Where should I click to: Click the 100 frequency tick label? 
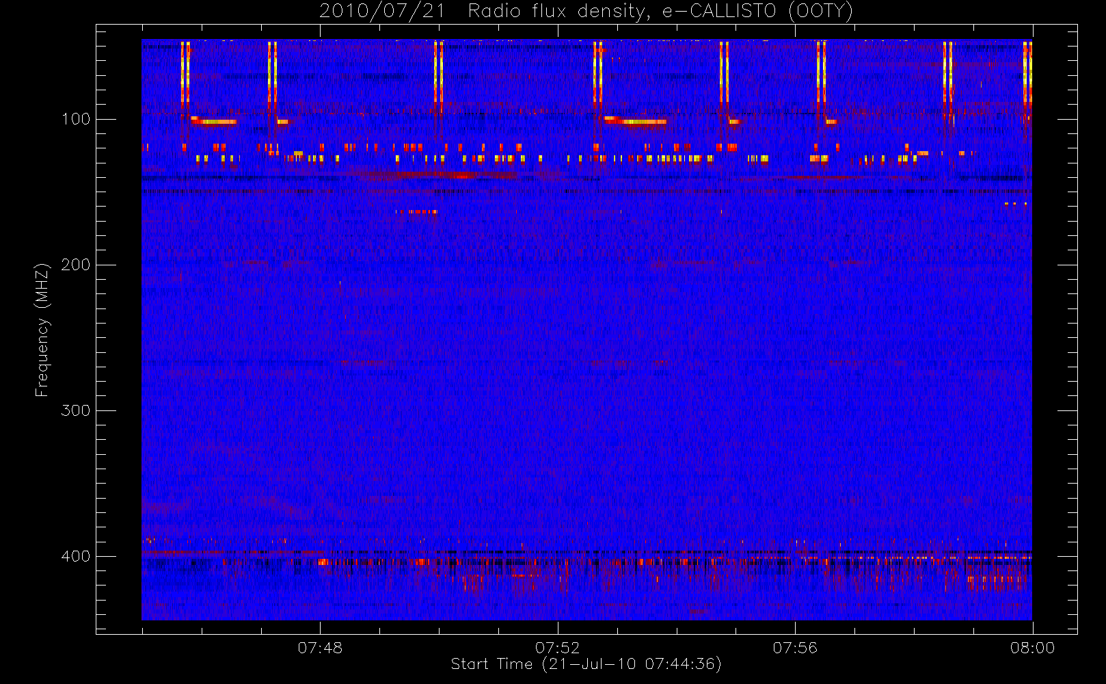76,119
